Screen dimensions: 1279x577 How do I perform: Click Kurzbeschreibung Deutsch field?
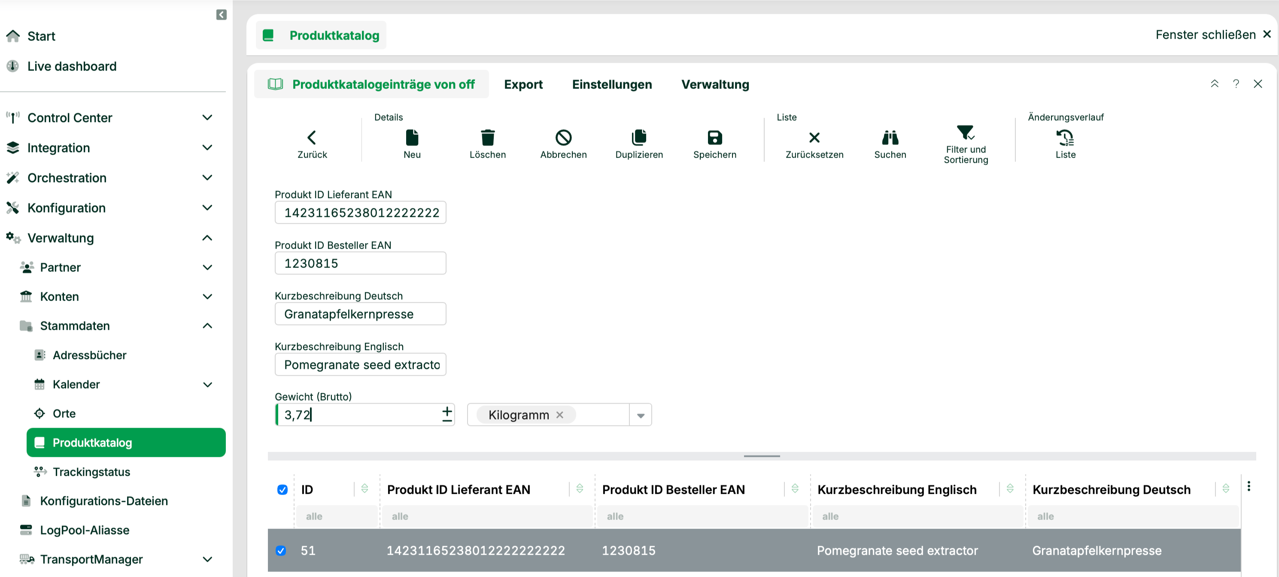[361, 314]
